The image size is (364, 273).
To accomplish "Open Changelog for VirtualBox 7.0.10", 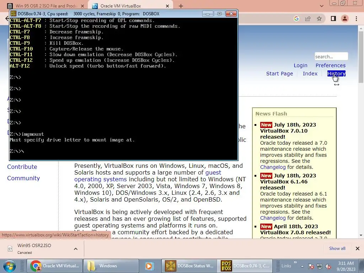I will tap(273, 167).
